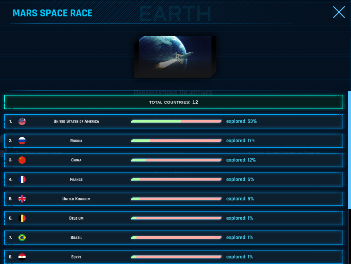Click the space shuttle Earth image

pyautogui.click(x=175, y=56)
